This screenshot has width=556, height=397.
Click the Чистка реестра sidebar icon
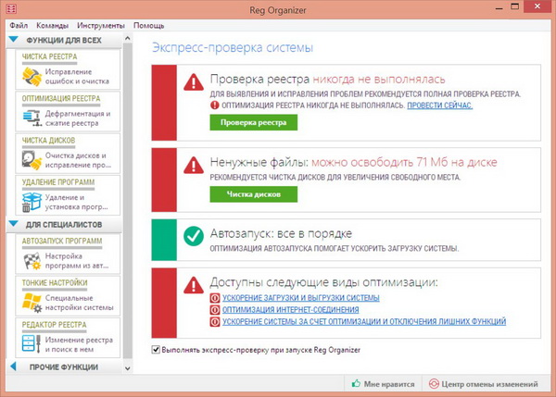tap(32, 77)
